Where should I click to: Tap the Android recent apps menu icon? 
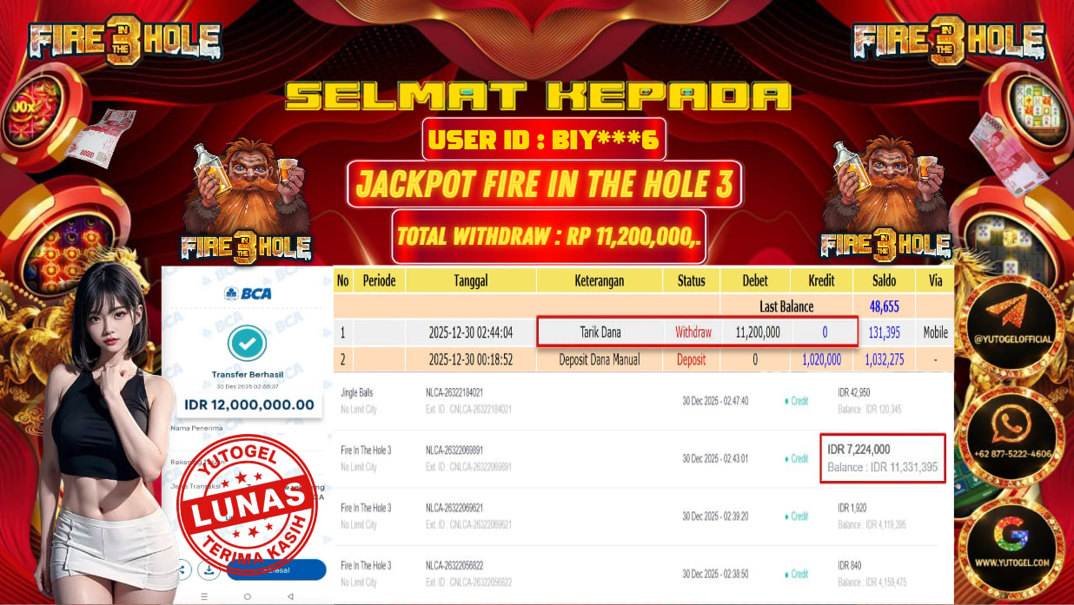pos(204,596)
